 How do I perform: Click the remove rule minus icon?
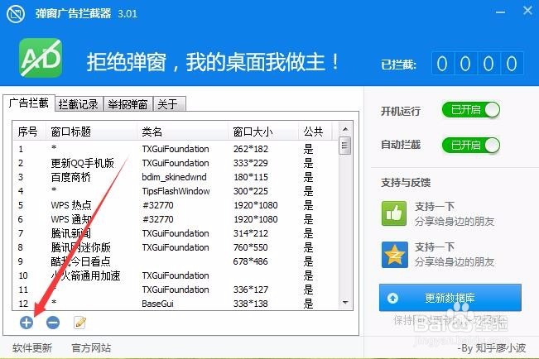53,323
